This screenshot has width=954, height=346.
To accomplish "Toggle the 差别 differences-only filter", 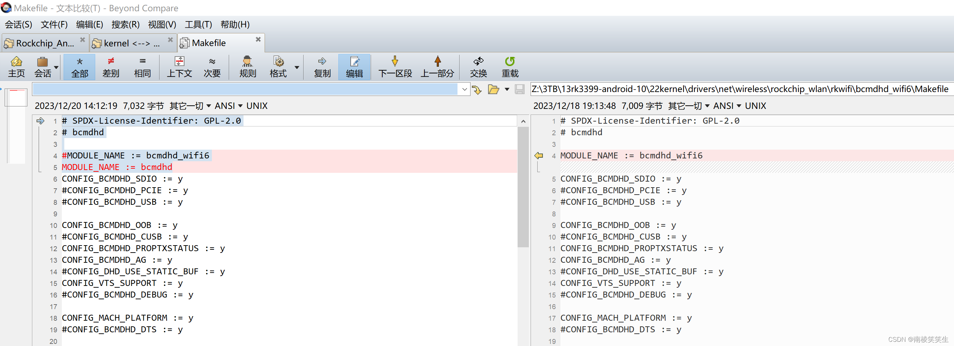I will coord(111,67).
